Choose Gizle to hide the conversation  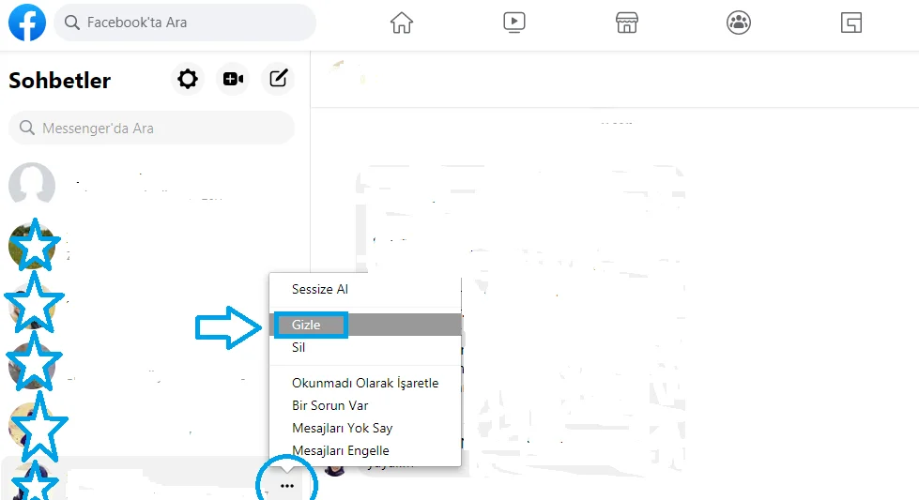click(x=307, y=325)
